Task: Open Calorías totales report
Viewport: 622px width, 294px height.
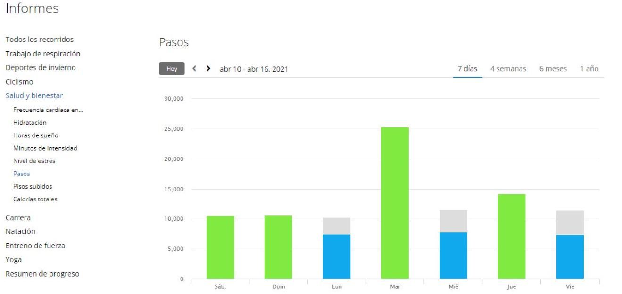Action: pyautogui.click(x=35, y=199)
